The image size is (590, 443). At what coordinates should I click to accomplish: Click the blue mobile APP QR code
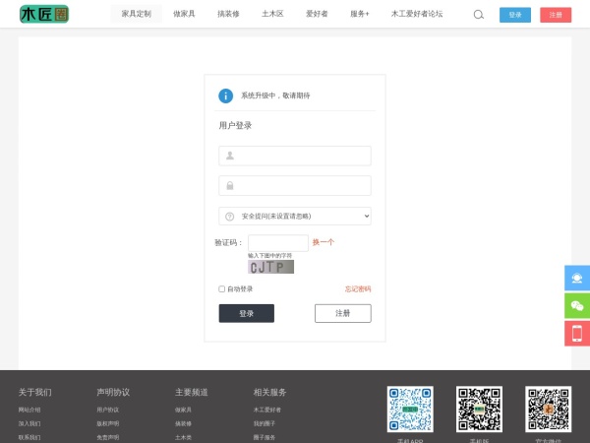pyautogui.click(x=410, y=410)
